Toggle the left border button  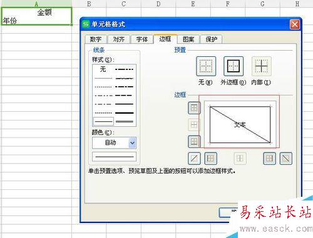tap(210, 159)
